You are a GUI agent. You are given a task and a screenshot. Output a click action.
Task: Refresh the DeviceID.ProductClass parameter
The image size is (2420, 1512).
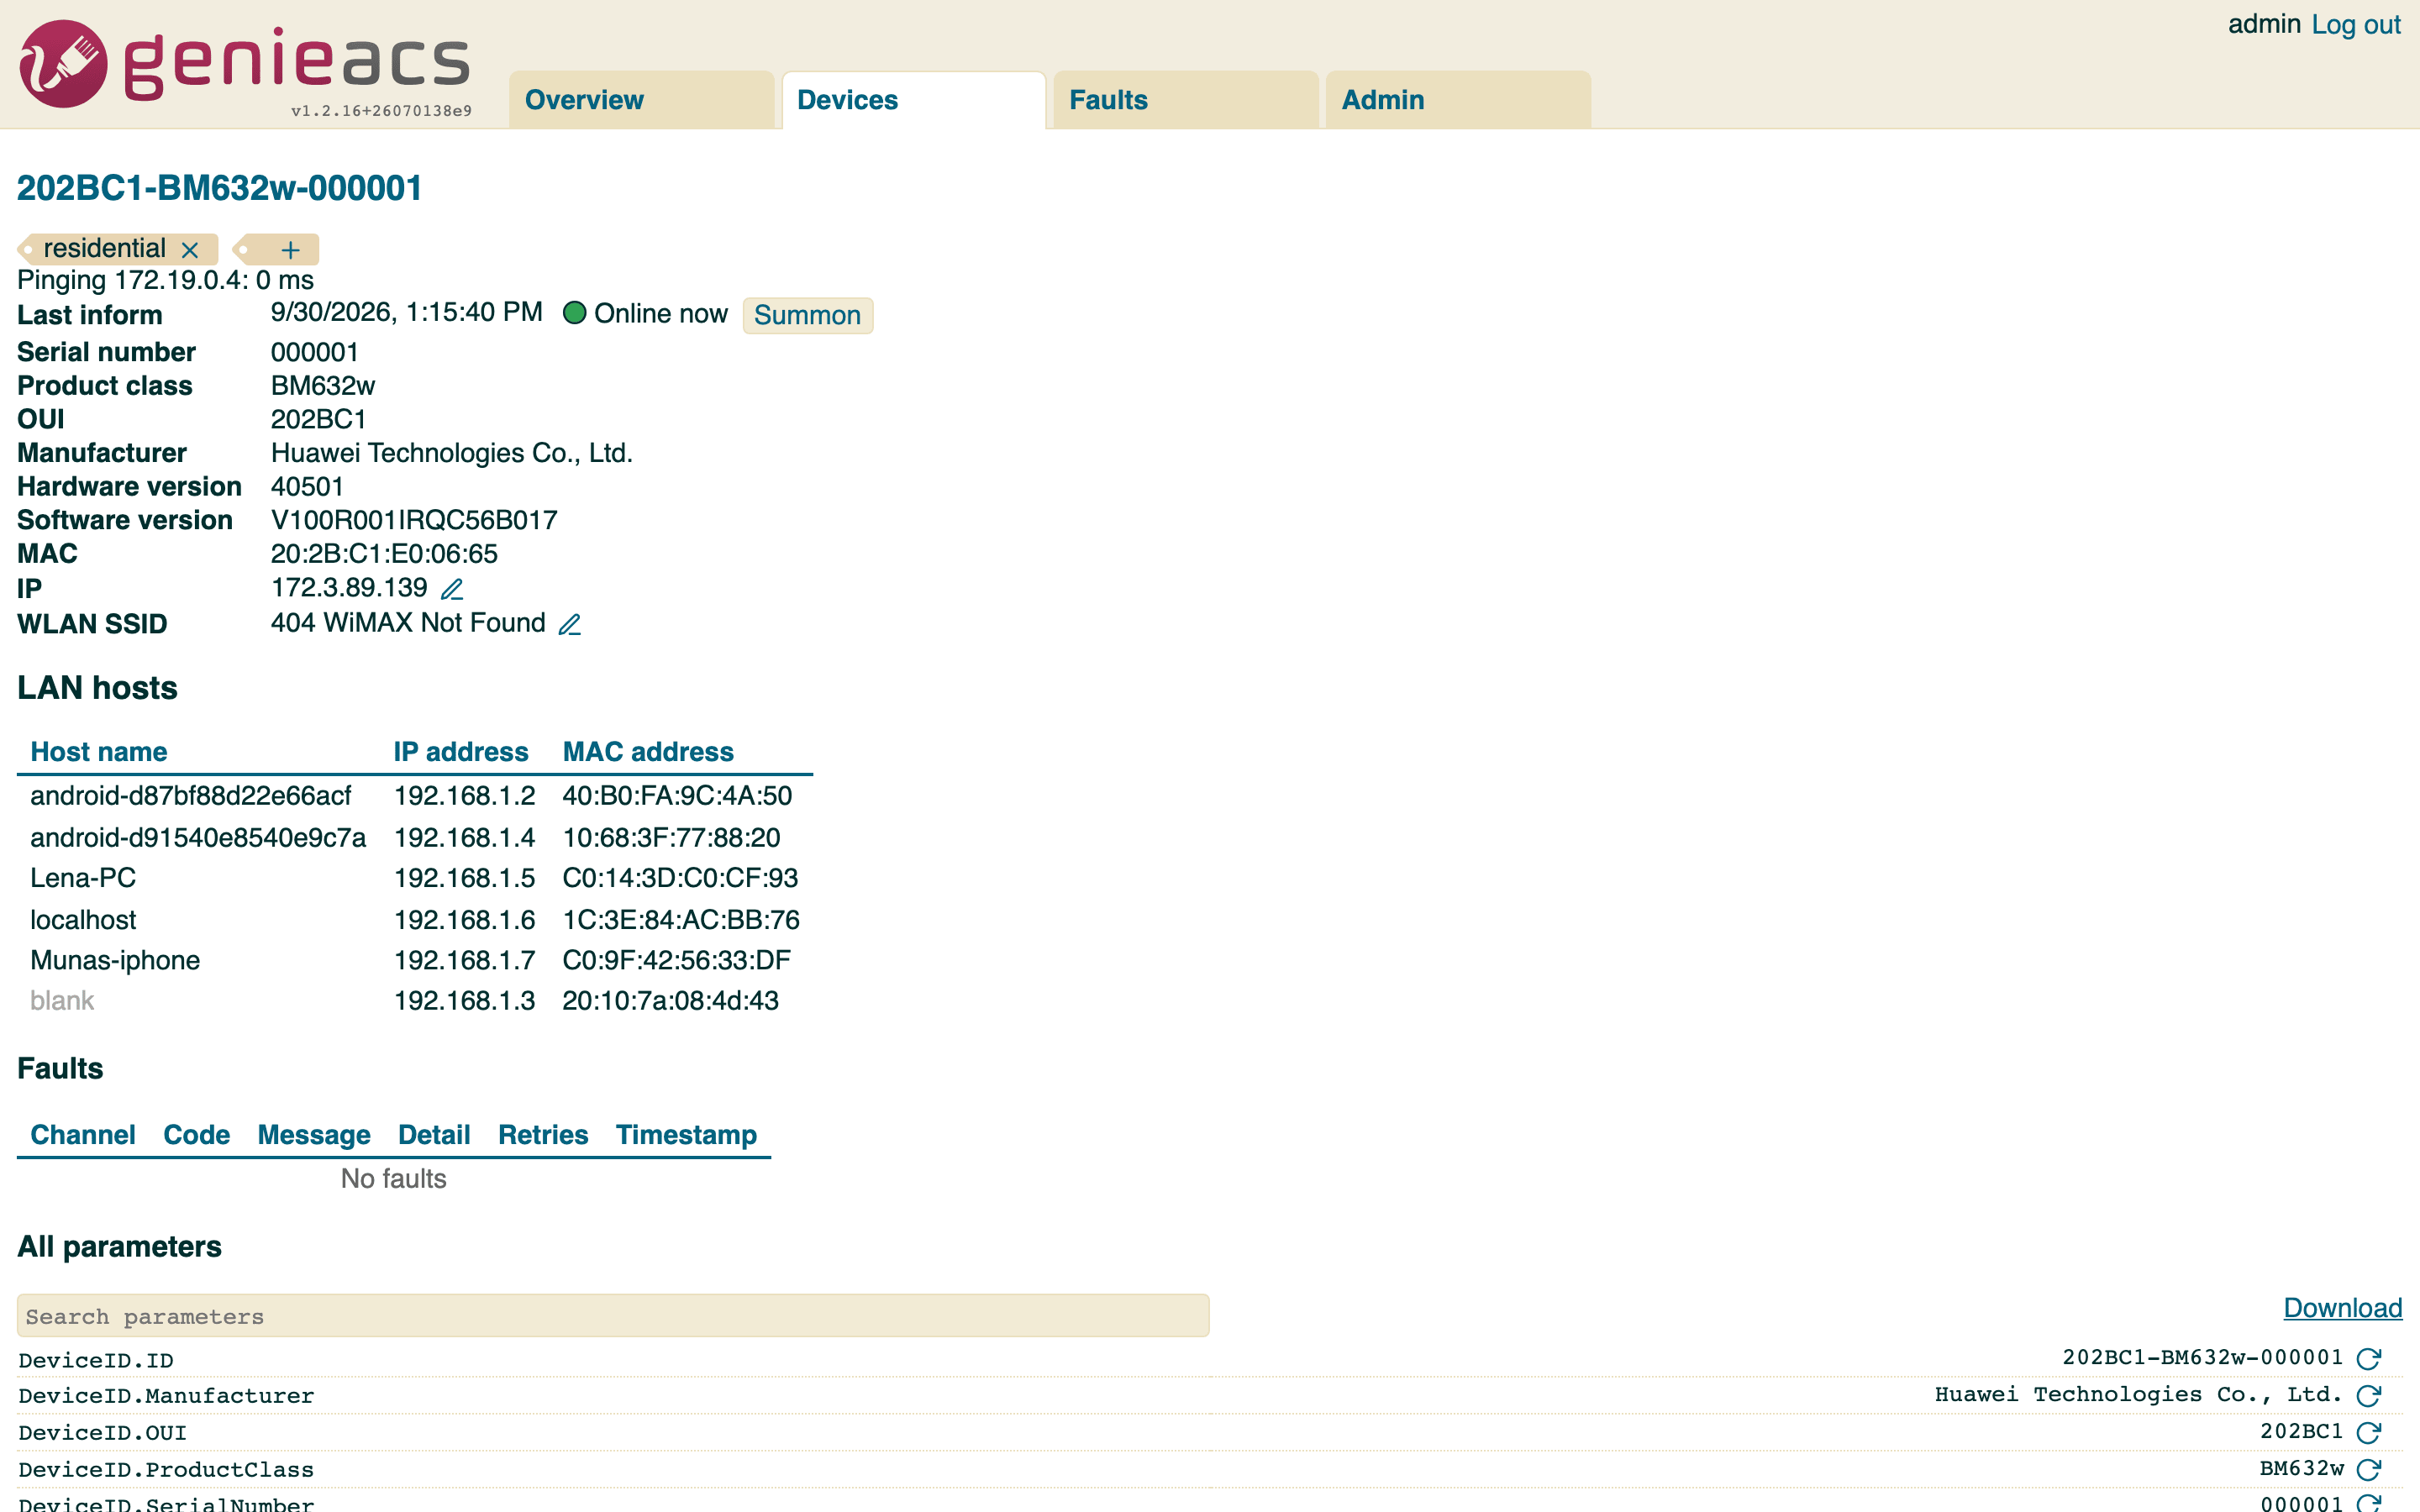click(2368, 1470)
